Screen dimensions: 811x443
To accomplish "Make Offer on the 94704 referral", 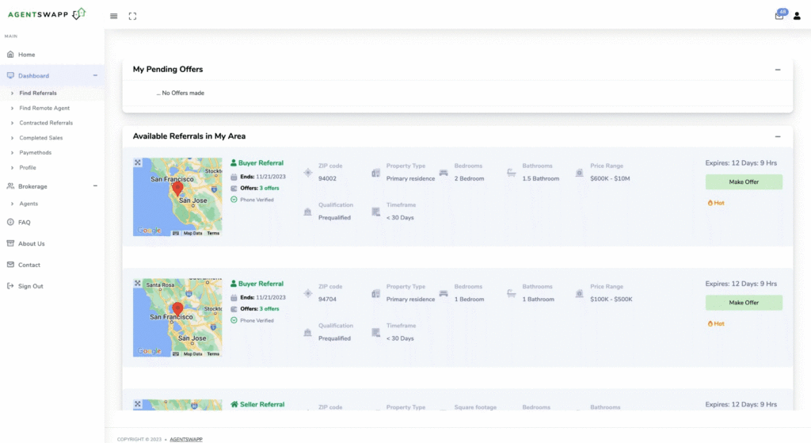I will [x=744, y=302].
